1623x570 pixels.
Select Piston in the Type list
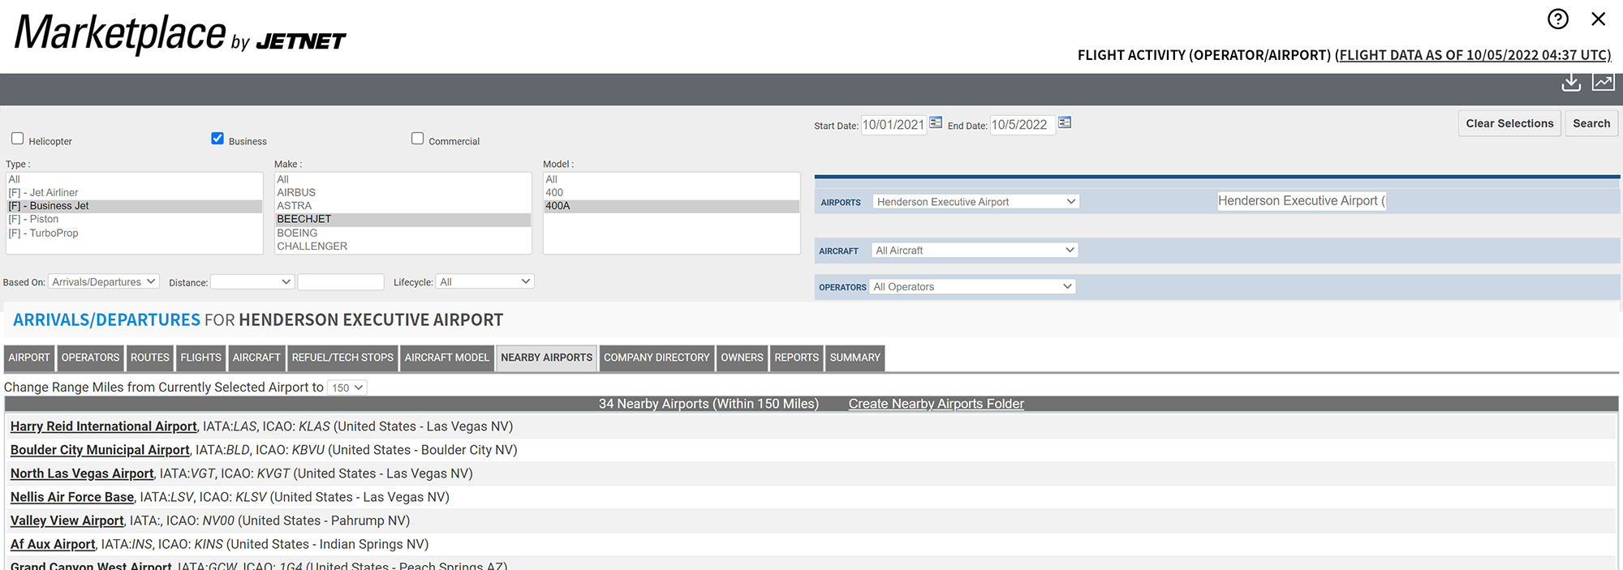(134, 219)
